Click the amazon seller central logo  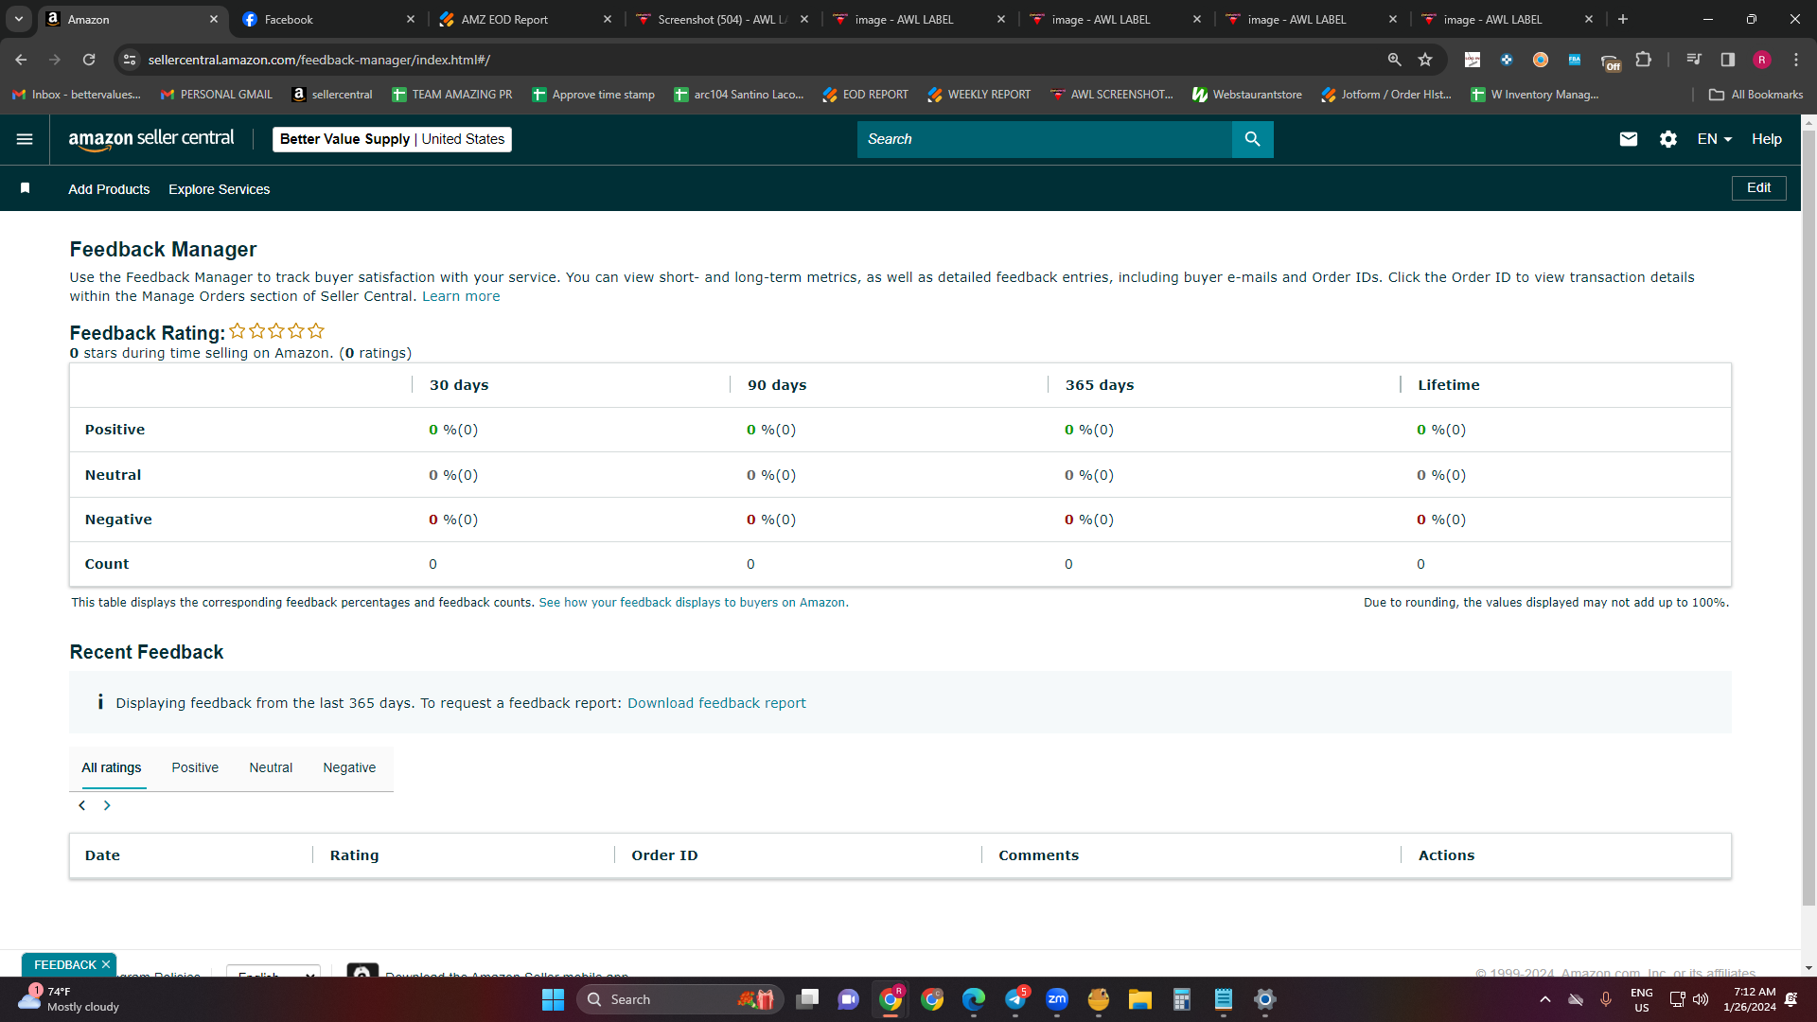(x=151, y=139)
